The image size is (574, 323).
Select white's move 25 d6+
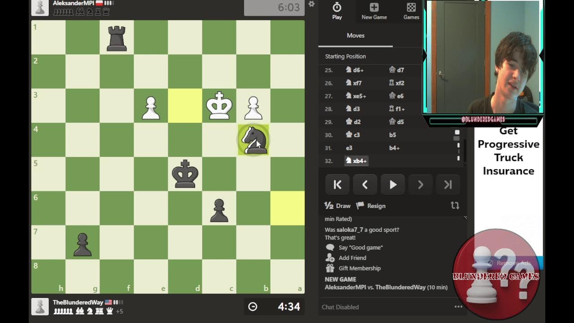pyautogui.click(x=355, y=70)
